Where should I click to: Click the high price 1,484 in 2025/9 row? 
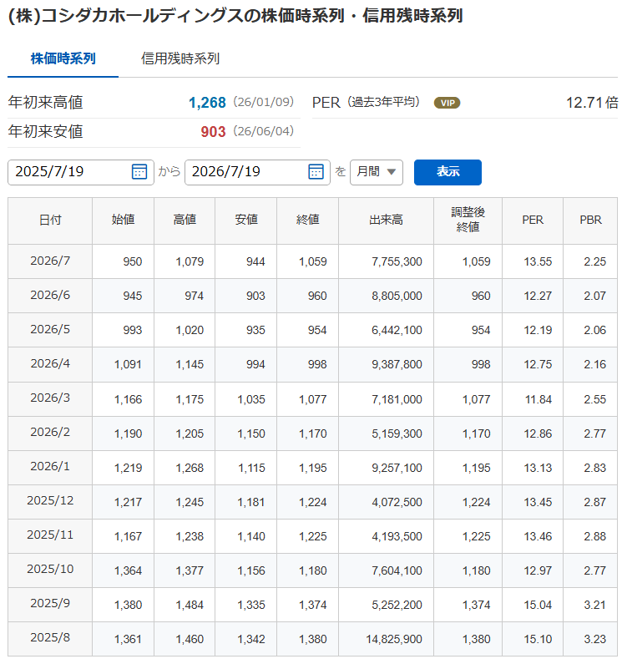coord(190,606)
